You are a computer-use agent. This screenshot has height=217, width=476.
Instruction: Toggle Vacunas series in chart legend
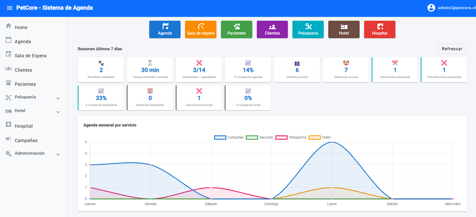pyautogui.click(x=259, y=137)
